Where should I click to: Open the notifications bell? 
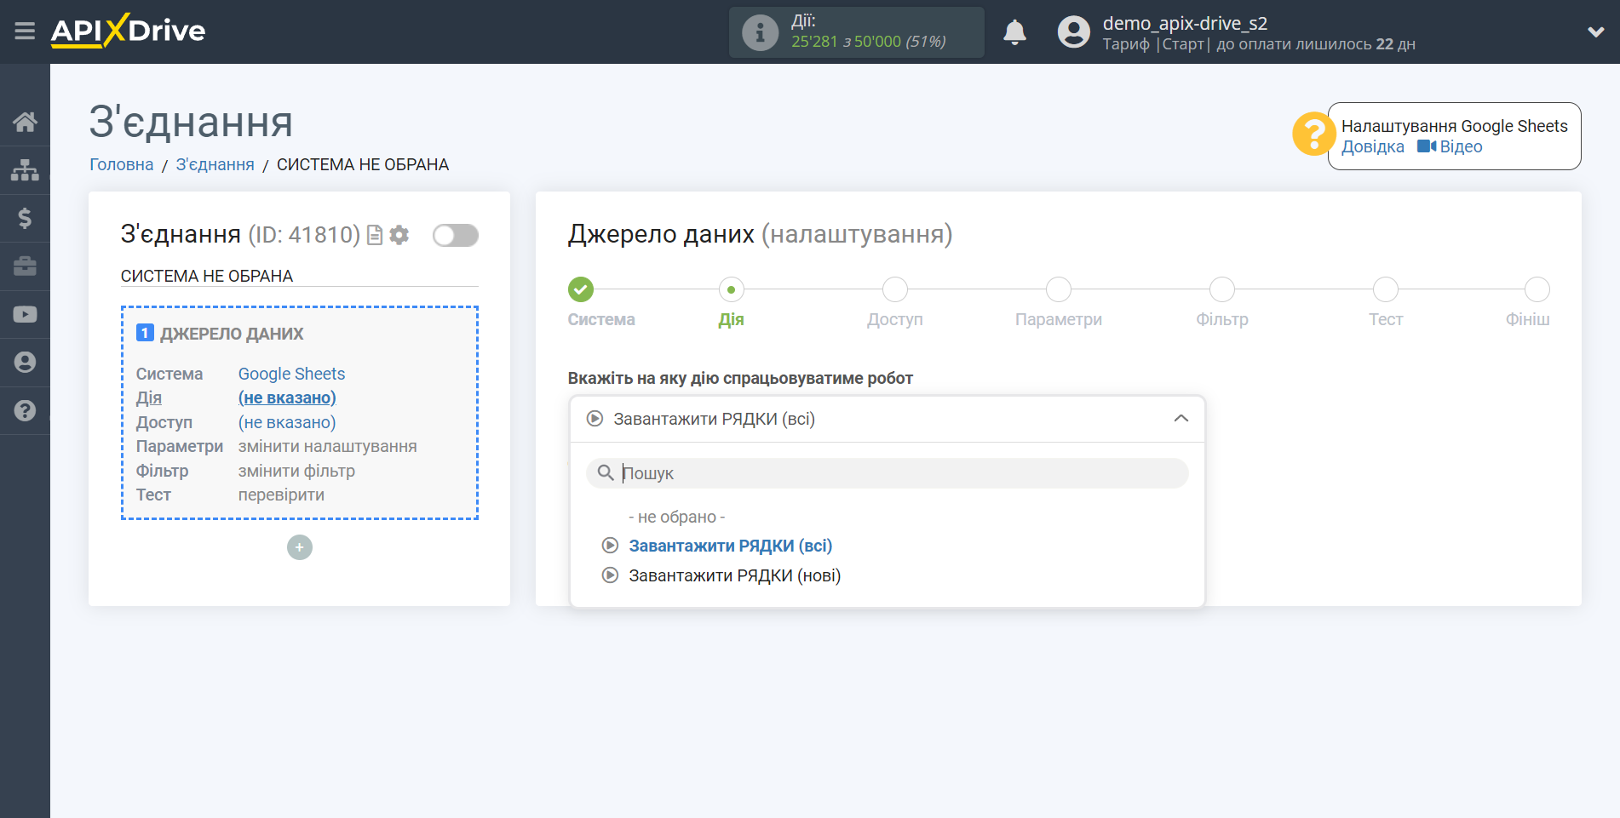[x=1014, y=32]
